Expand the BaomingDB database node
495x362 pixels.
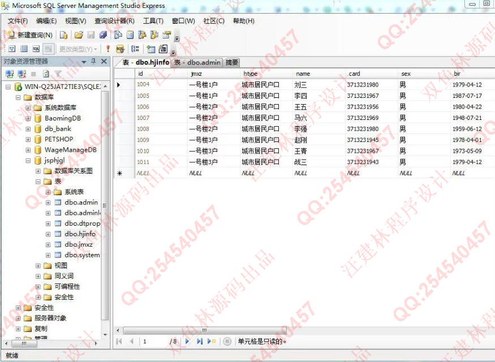[28, 118]
